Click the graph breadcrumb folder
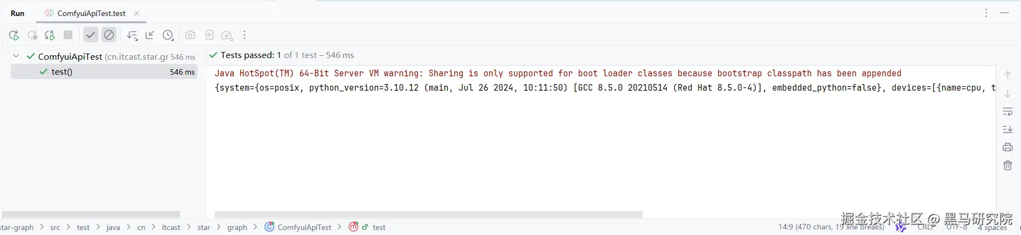Screen dimensions: 1021x235 click(x=237, y=227)
